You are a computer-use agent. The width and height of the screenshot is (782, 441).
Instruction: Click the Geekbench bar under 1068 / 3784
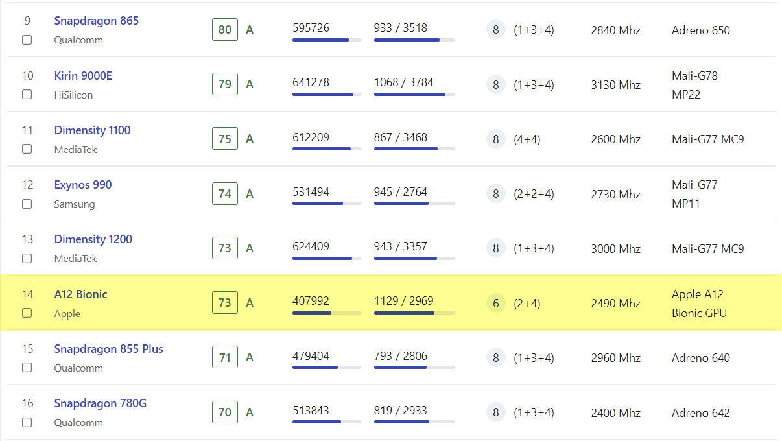[x=414, y=94]
